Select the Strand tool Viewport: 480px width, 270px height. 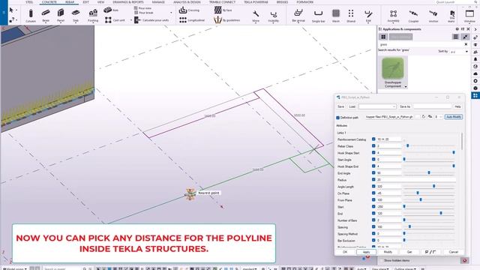click(x=351, y=16)
